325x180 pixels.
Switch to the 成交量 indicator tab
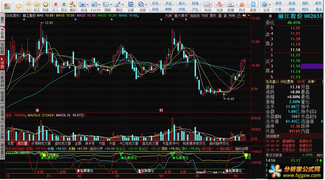pyautogui.click(x=22, y=143)
